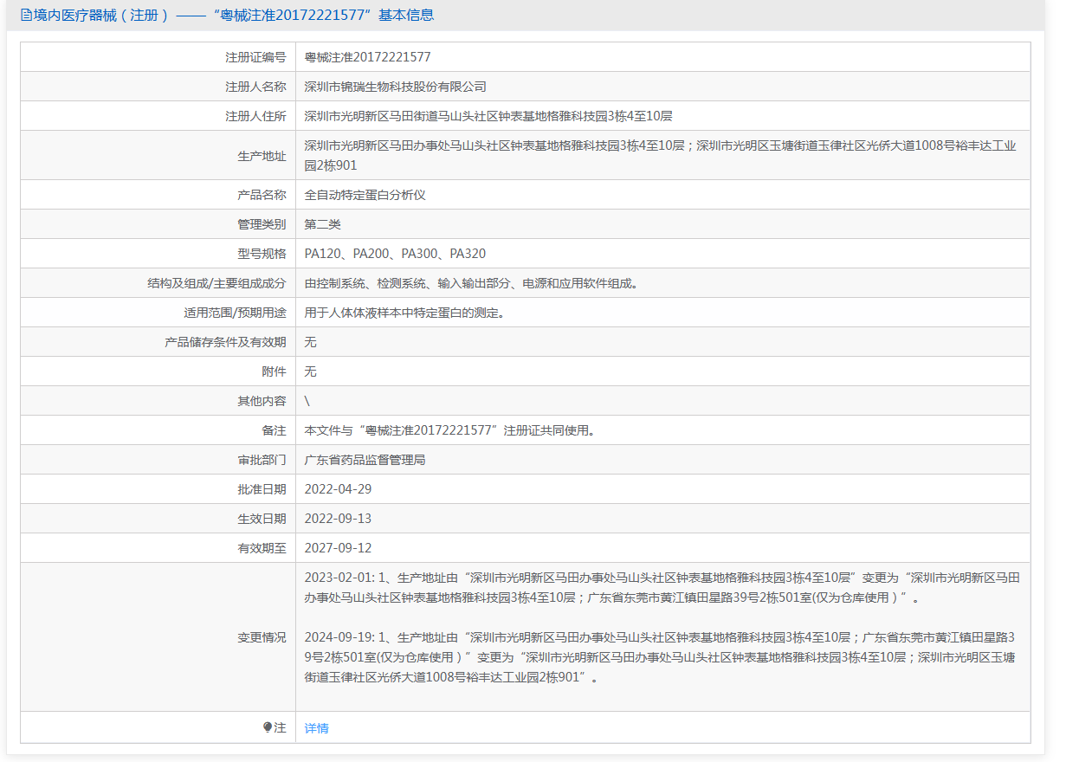This screenshot has width=1066, height=762.
Task: Click composition text 由控制系统、检测系统
Action: click(471, 283)
